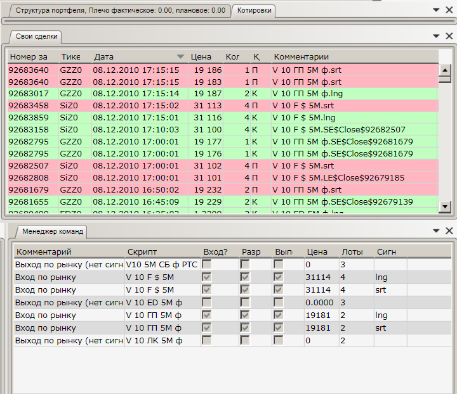Close the Свои сделки panel

(x=449, y=36)
